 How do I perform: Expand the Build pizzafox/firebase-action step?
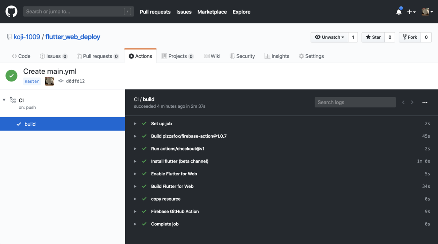[135, 136]
